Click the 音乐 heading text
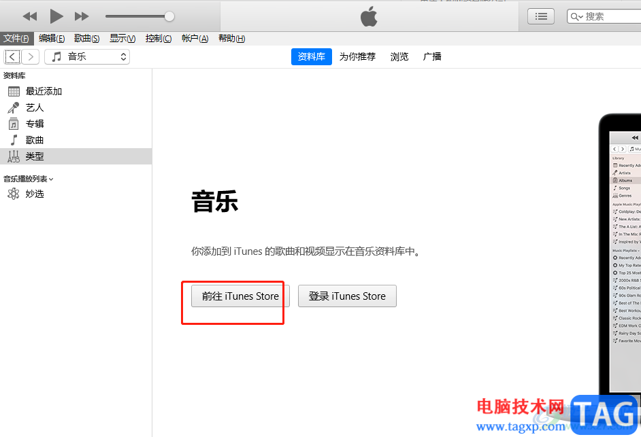This screenshot has height=437, width=641. 215,201
